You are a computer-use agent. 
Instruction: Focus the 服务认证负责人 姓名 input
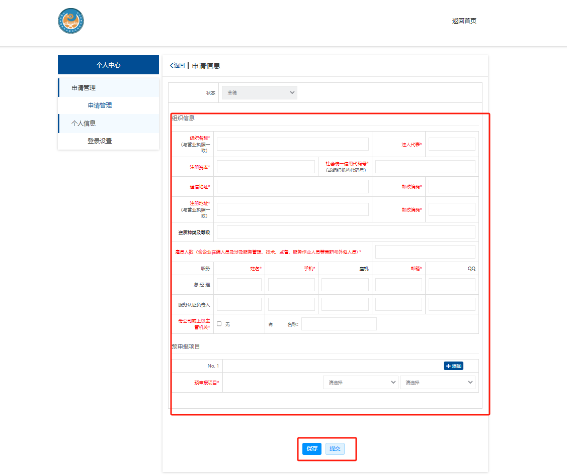(239, 304)
